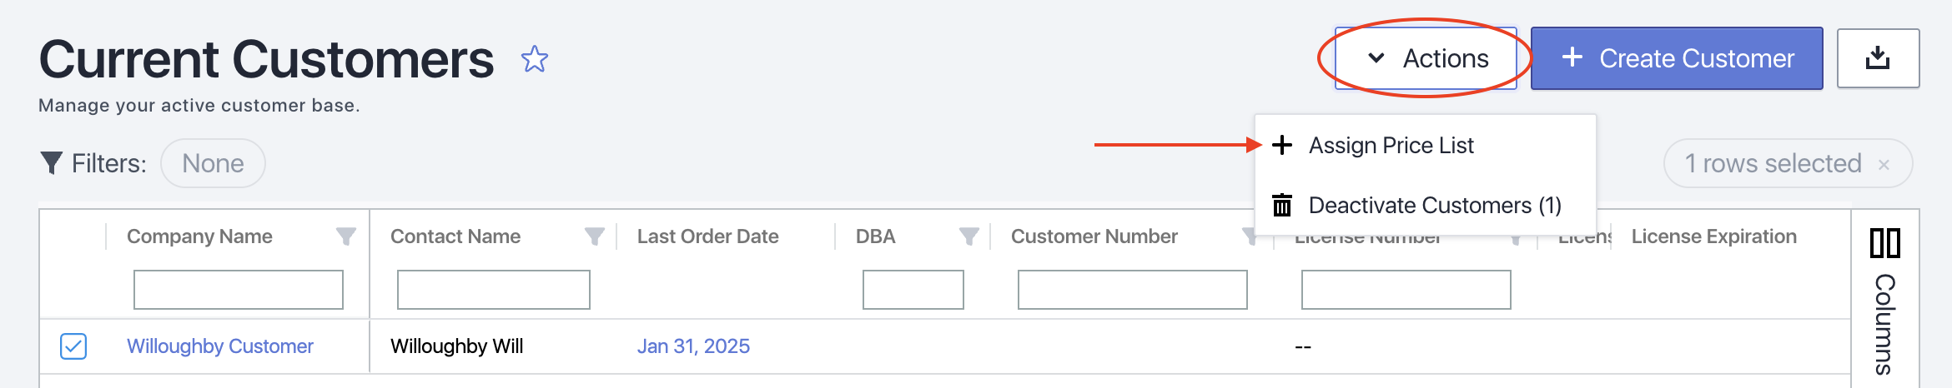Image resolution: width=1952 pixels, height=388 pixels.
Task: Click DBA column filter icon
Action: tap(968, 236)
